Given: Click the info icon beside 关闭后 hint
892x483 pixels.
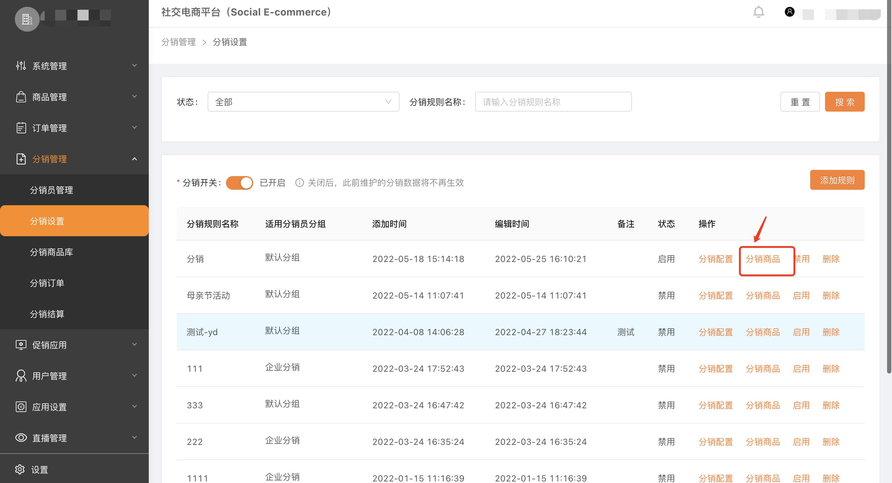Looking at the screenshot, I should click(x=299, y=183).
